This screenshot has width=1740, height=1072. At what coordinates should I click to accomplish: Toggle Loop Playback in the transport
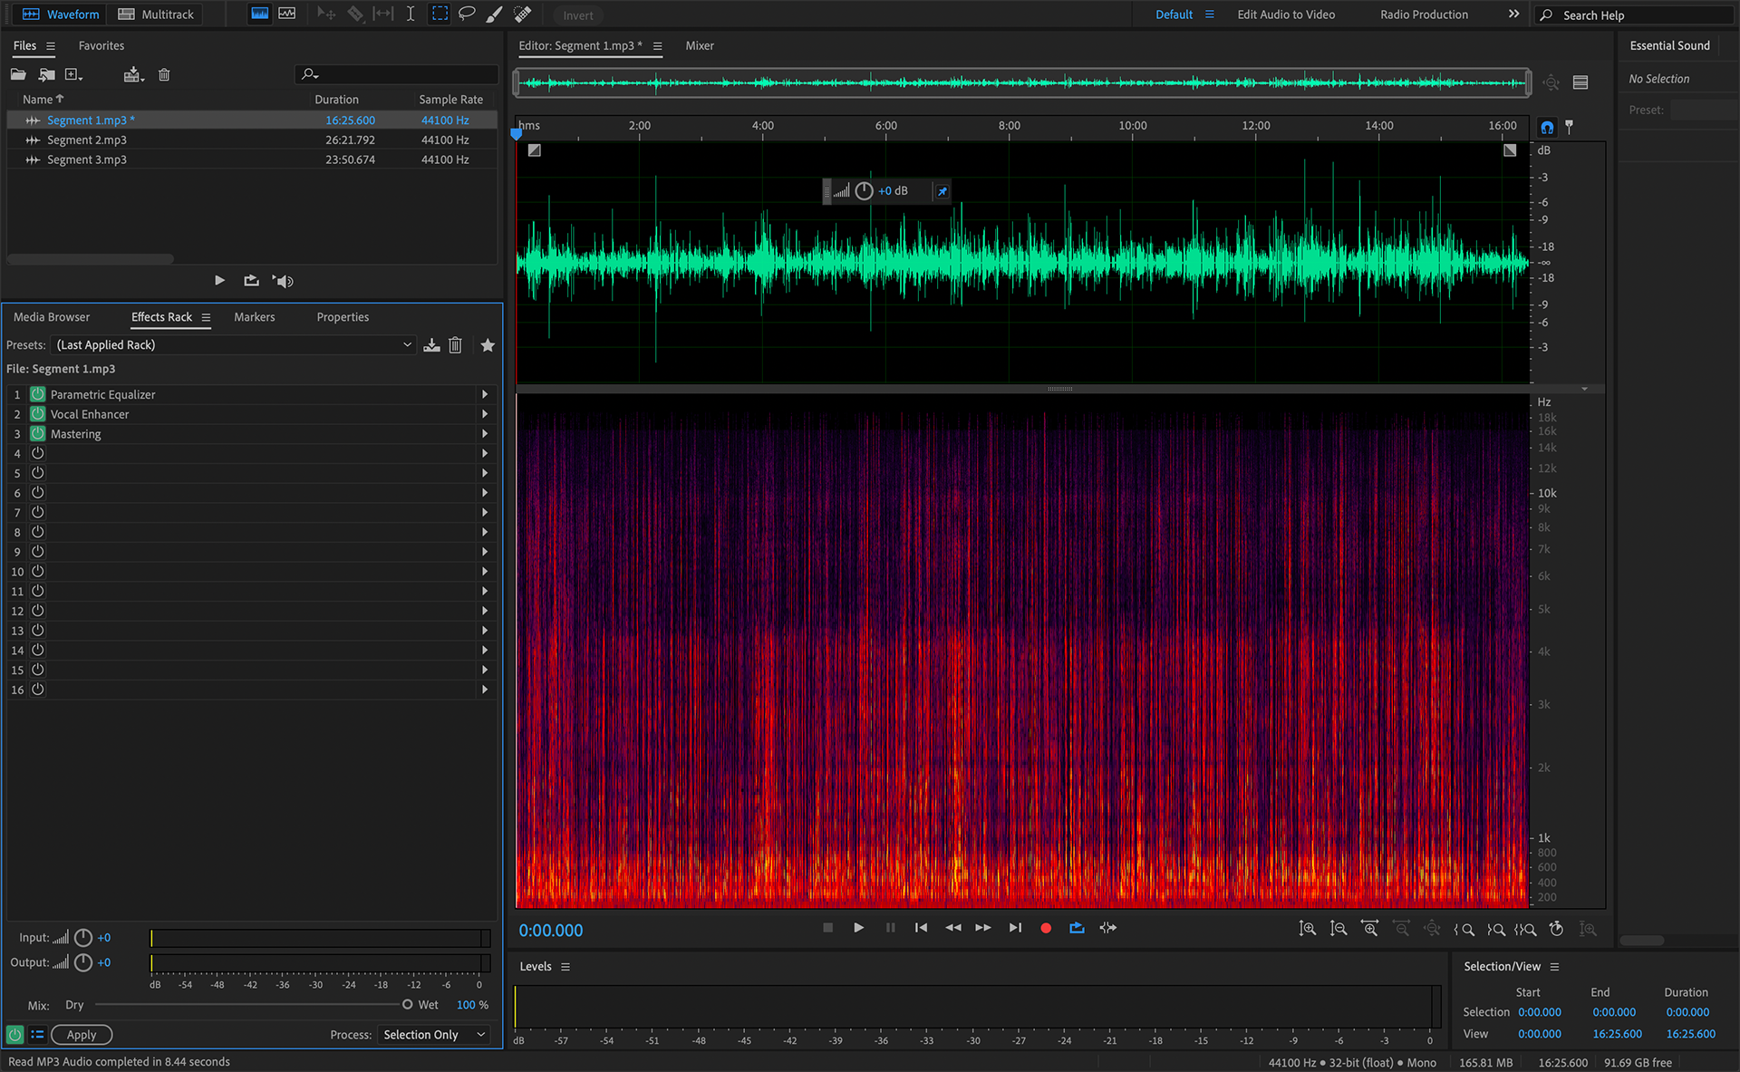(x=1077, y=928)
